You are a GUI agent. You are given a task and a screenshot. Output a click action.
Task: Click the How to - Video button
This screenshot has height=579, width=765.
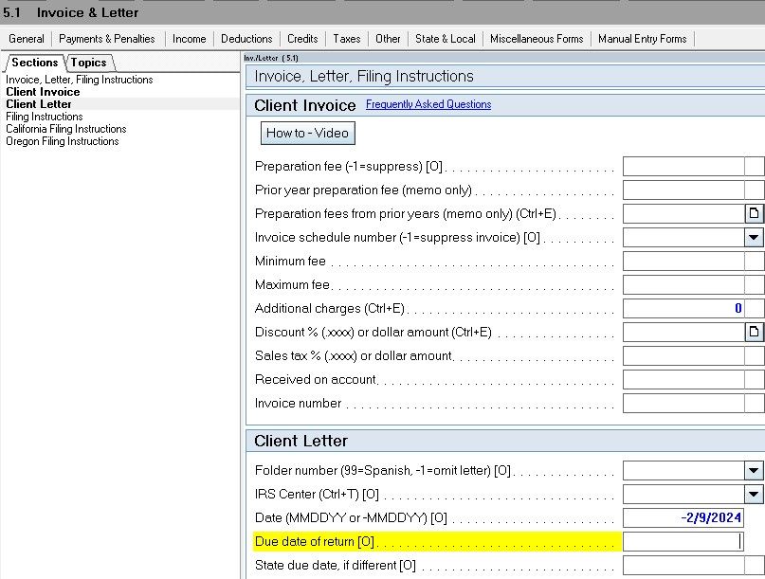coord(307,134)
